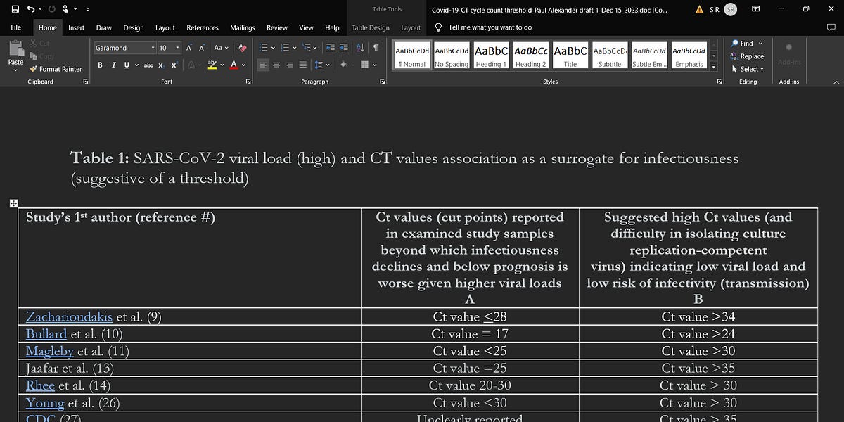Toggle Center paragraph alignment
This screenshot has height=422, width=844.
277,64
